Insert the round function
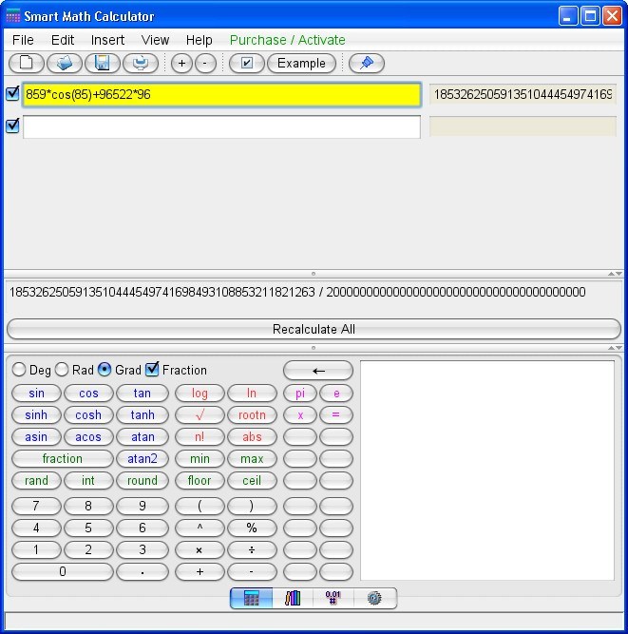 pyautogui.click(x=143, y=480)
